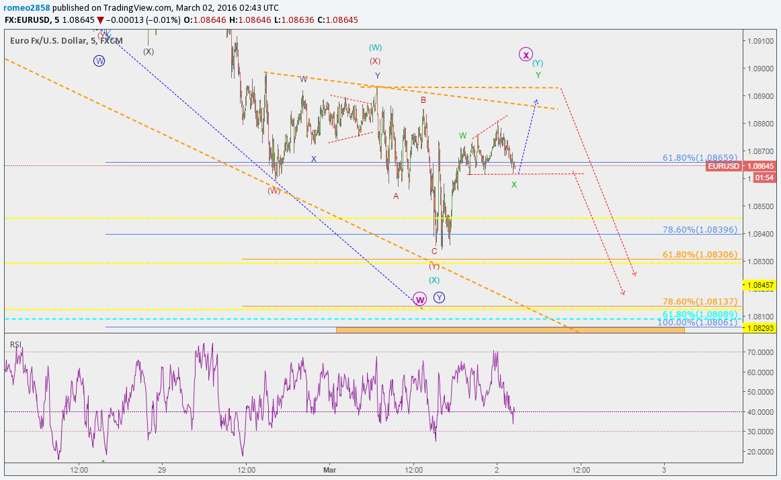Click the Mar date label on time axis

(x=330, y=469)
